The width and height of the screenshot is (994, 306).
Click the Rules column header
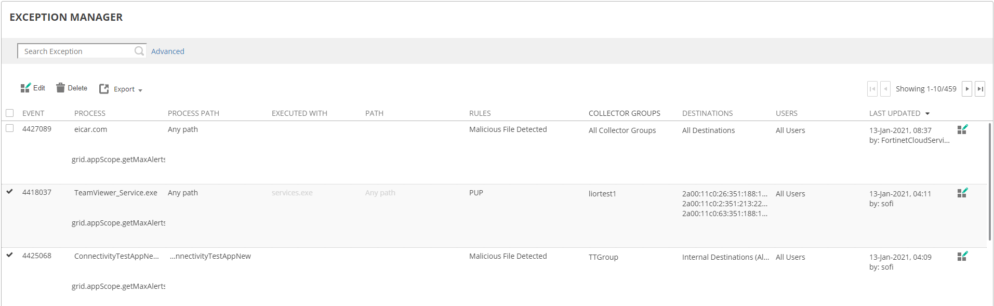pos(480,113)
